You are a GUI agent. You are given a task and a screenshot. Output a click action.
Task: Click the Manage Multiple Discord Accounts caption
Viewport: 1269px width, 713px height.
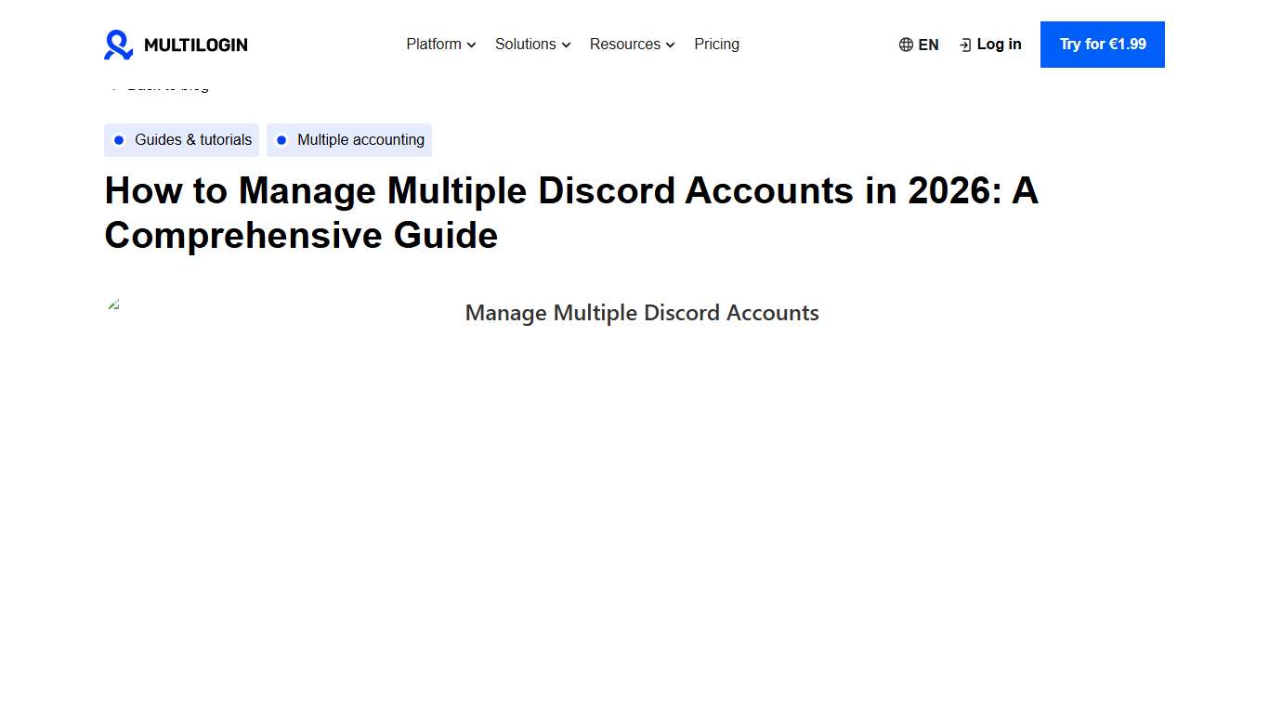point(642,313)
